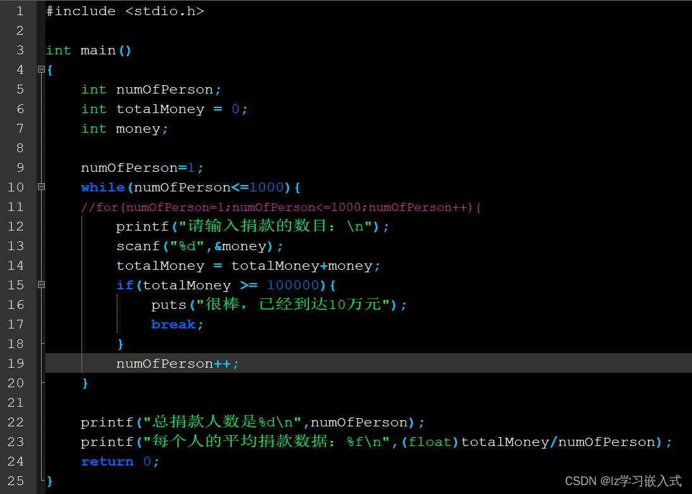
Task: Select the float cast on line 23
Action: coord(431,442)
